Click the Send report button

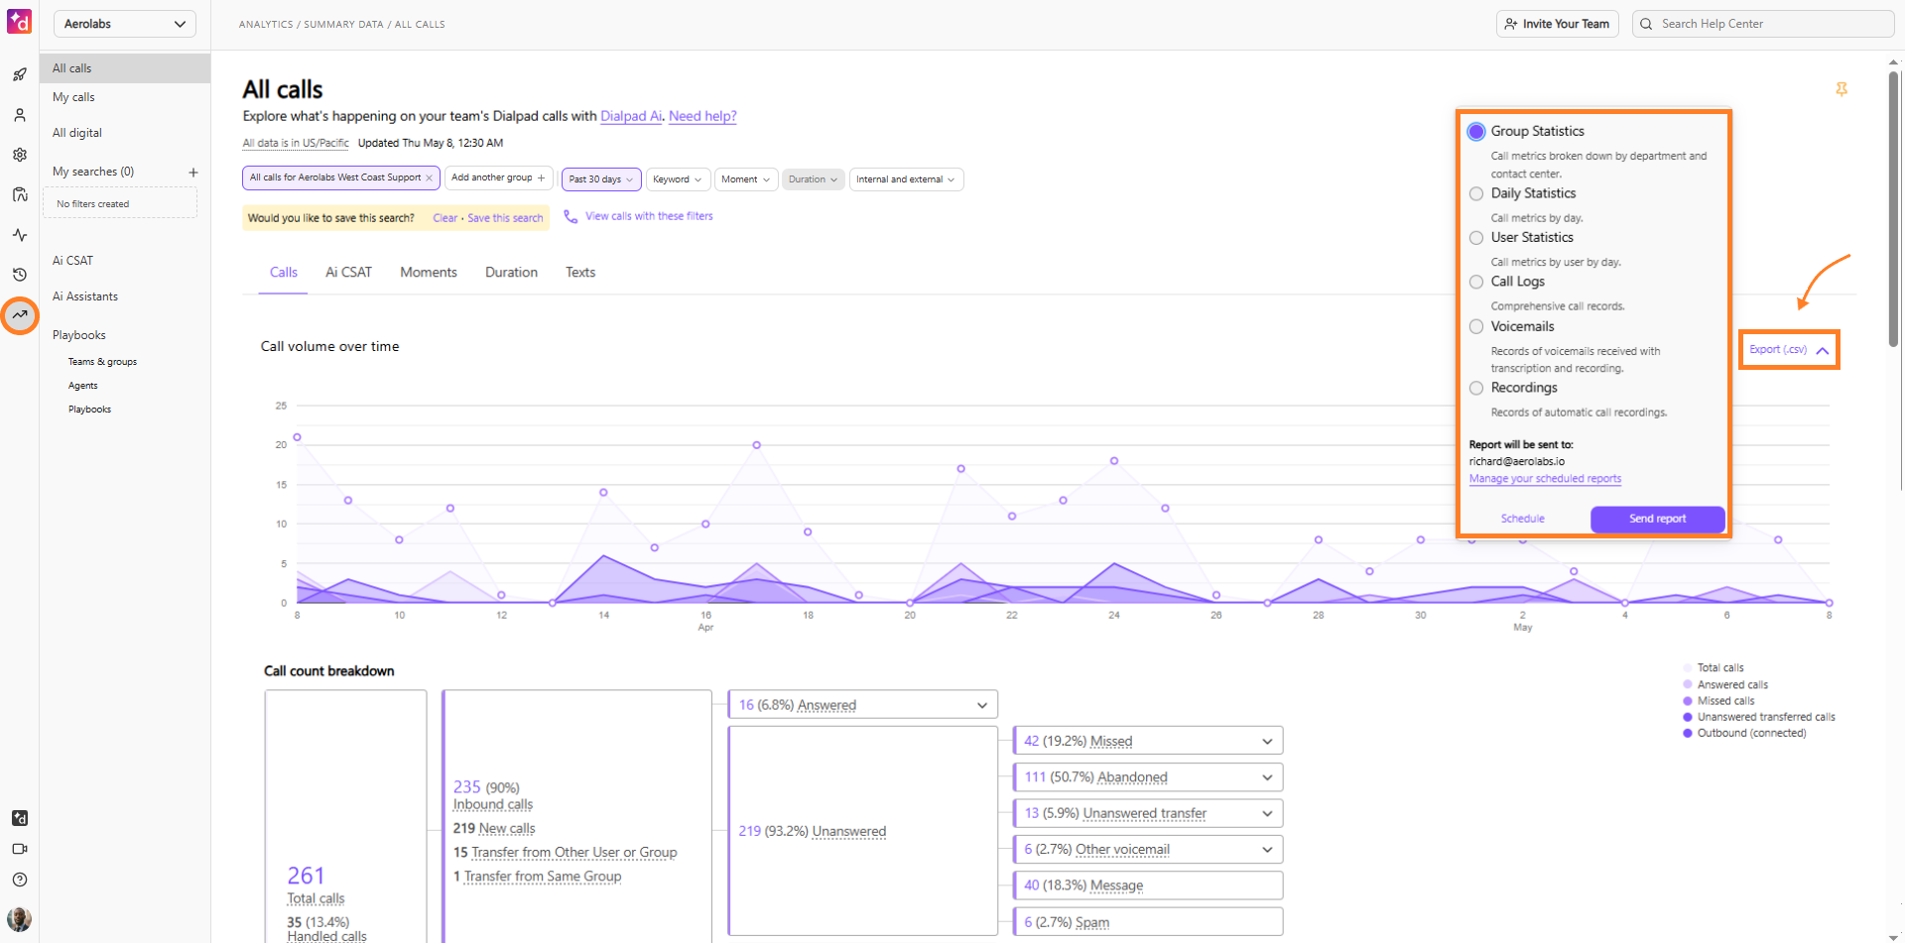[x=1657, y=519]
